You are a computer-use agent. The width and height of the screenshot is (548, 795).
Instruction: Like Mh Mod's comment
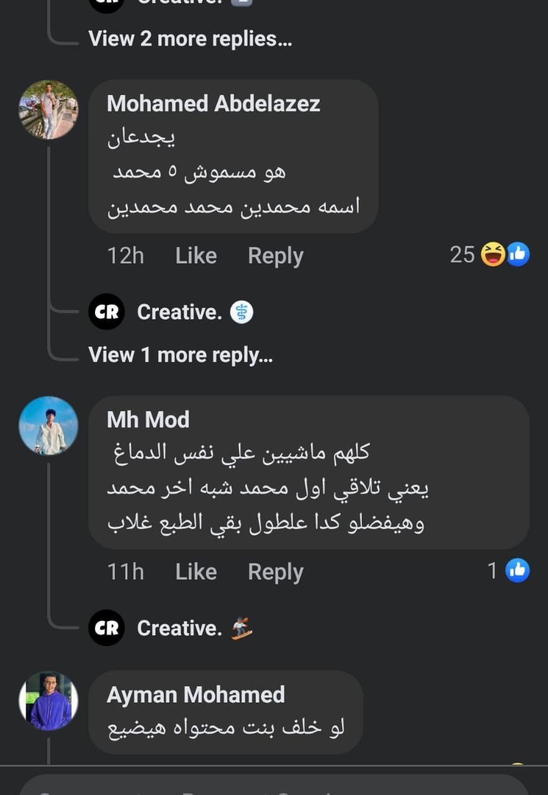click(x=196, y=571)
